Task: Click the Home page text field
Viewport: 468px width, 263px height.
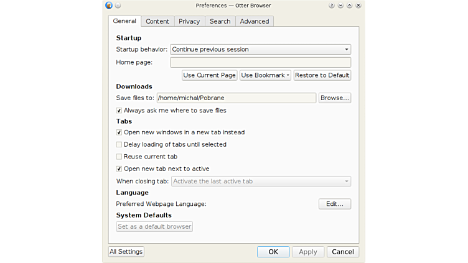Action: (x=260, y=62)
